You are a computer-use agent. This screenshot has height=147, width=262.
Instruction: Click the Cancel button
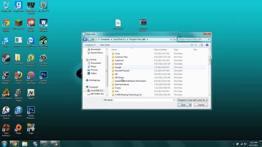(201, 105)
